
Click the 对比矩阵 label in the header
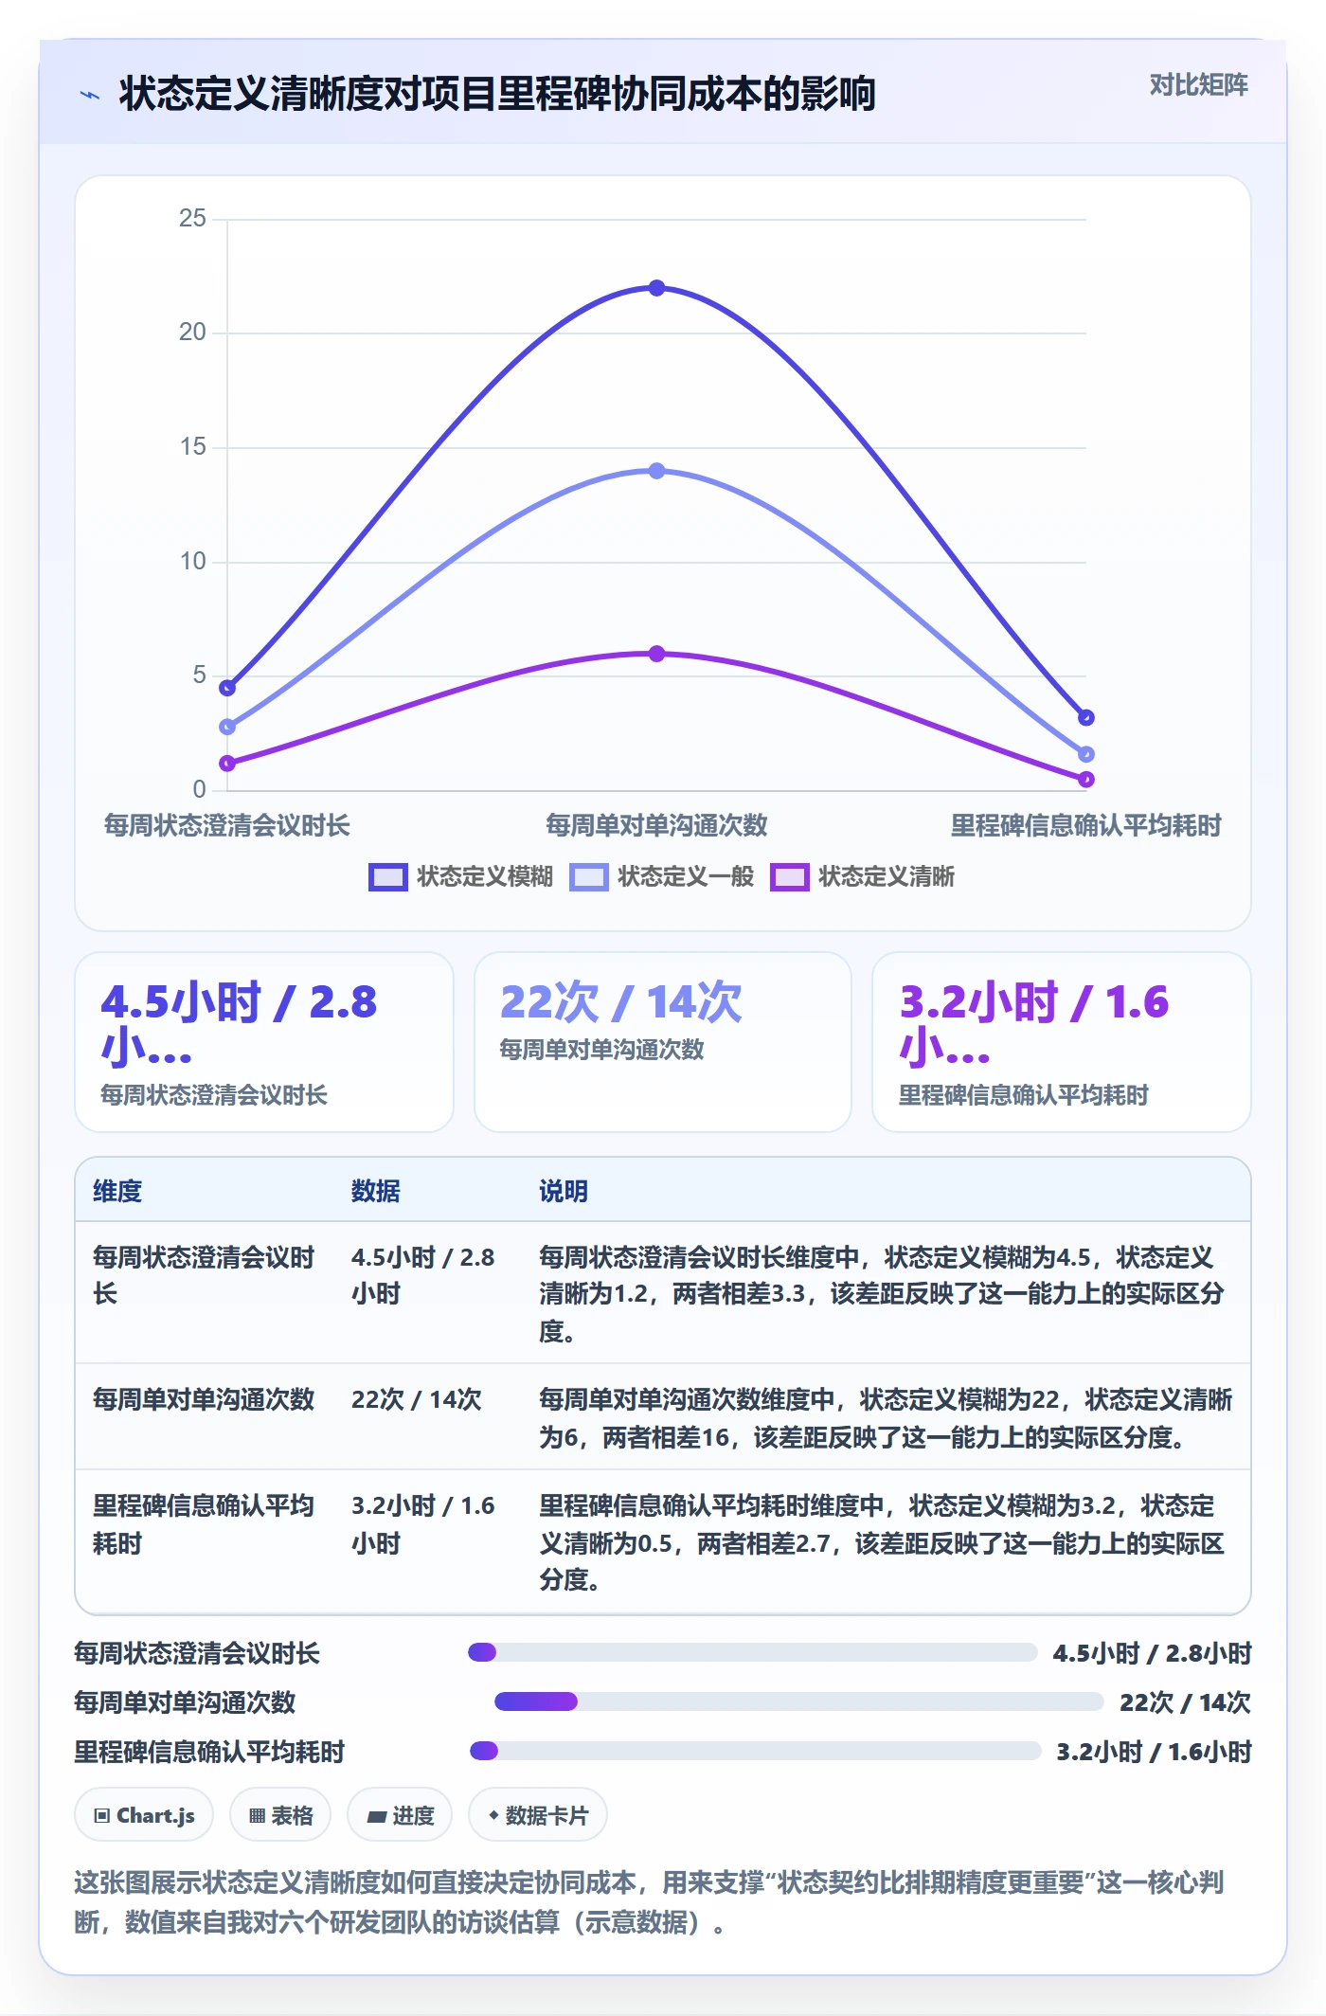click(x=1198, y=85)
